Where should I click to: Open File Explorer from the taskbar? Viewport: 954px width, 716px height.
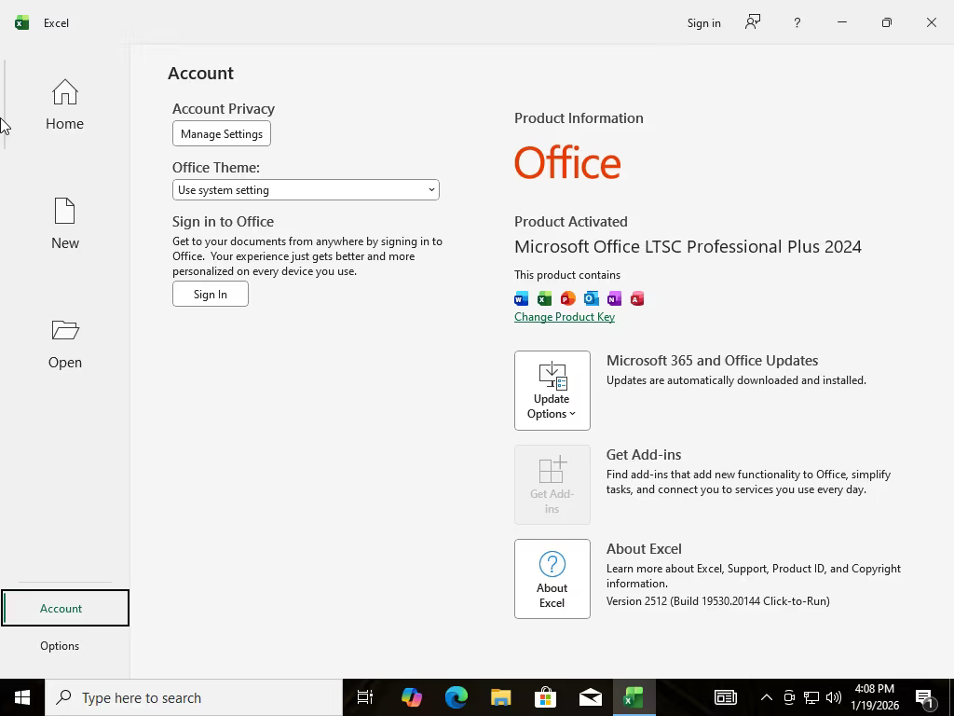point(500,697)
